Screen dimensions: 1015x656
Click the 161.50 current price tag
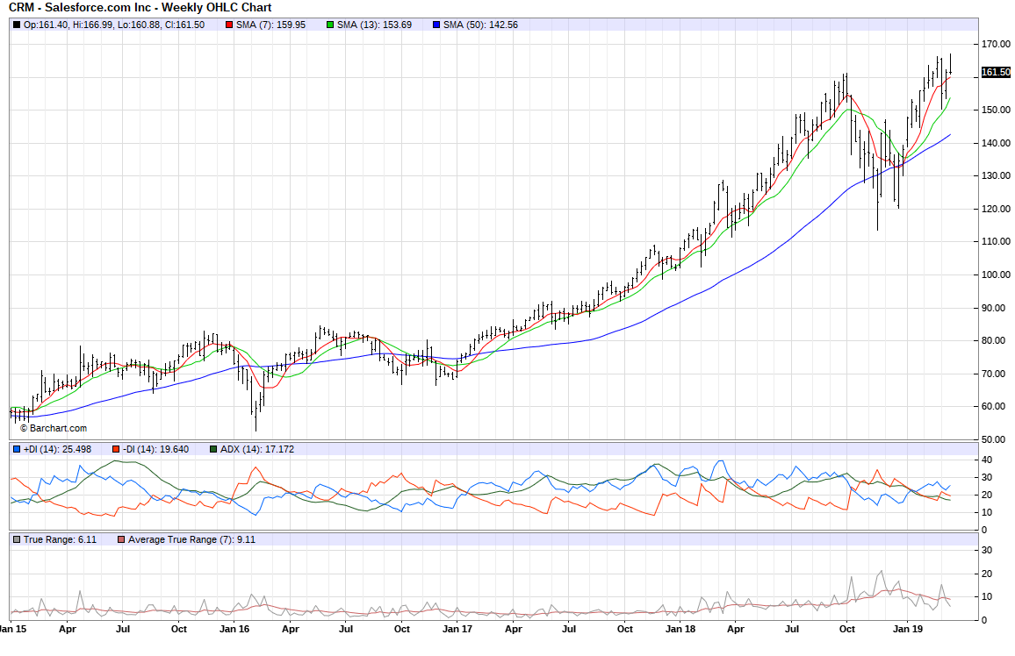(996, 72)
